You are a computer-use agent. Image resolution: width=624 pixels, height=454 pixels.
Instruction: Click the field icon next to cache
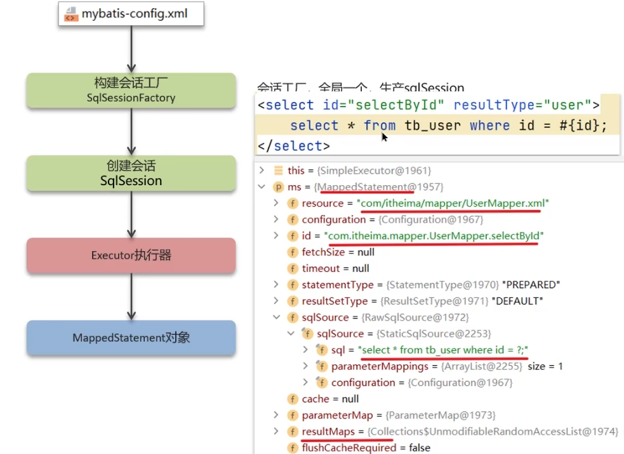click(293, 399)
